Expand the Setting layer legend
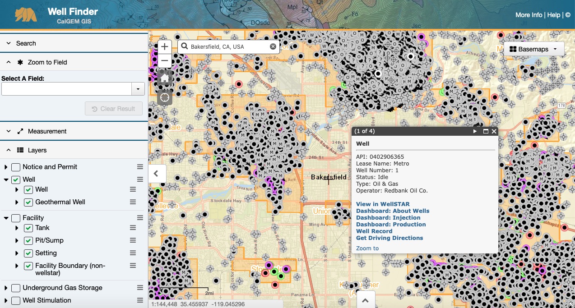Image resolution: width=575 pixels, height=308 pixels. 17,253
